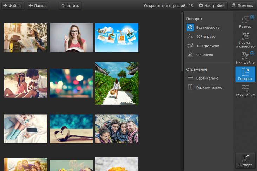The height and width of the screenshot is (171, 257).
Task: Select the friends selfie at sunset thumbnail
Action: point(25,165)
